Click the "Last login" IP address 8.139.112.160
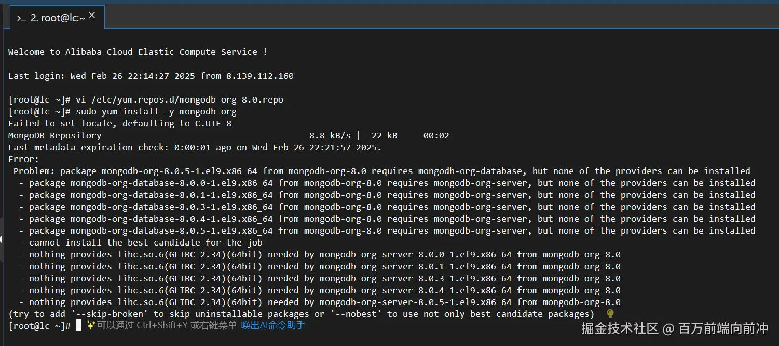The height and width of the screenshot is (346, 779). coord(259,76)
